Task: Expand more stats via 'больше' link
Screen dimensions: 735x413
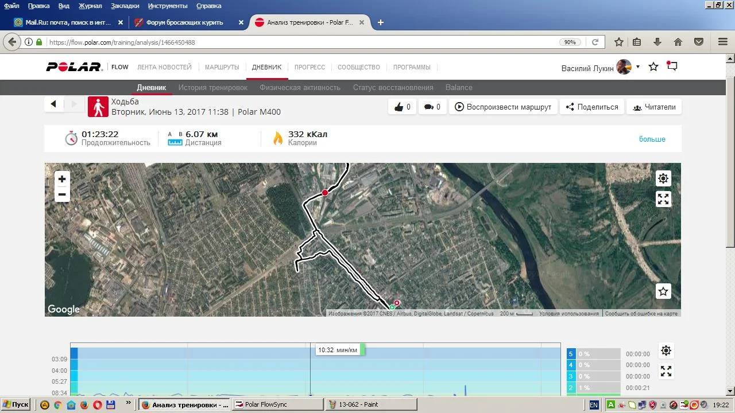Action: (652, 139)
